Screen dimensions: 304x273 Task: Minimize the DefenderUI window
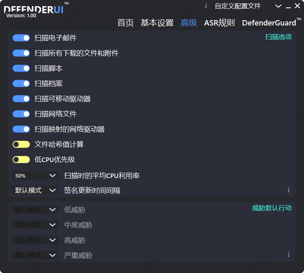coord(288,7)
